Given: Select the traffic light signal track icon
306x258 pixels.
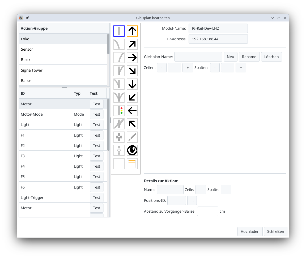Looking at the screenshot, I should click(x=119, y=111).
